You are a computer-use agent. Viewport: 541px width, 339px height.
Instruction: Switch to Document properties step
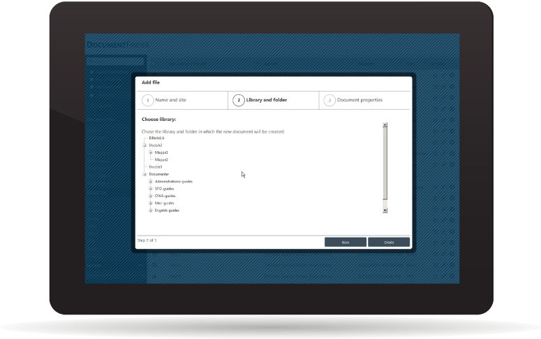360,100
